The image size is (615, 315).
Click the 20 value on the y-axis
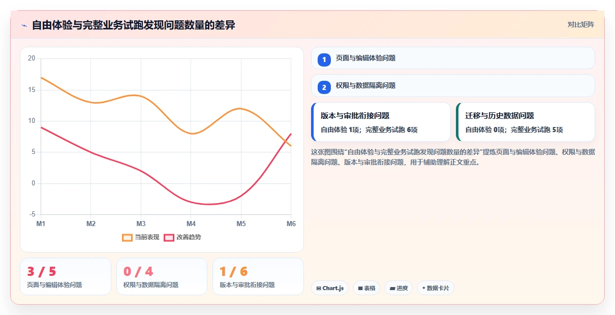(x=32, y=58)
